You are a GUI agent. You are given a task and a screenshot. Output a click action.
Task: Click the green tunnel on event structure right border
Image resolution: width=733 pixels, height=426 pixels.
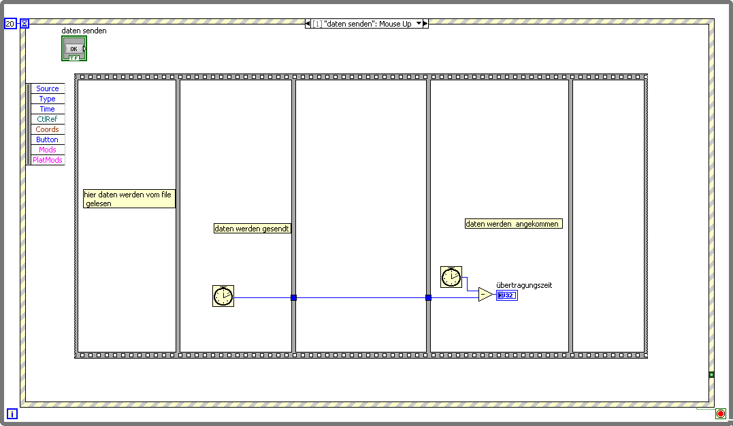(711, 374)
